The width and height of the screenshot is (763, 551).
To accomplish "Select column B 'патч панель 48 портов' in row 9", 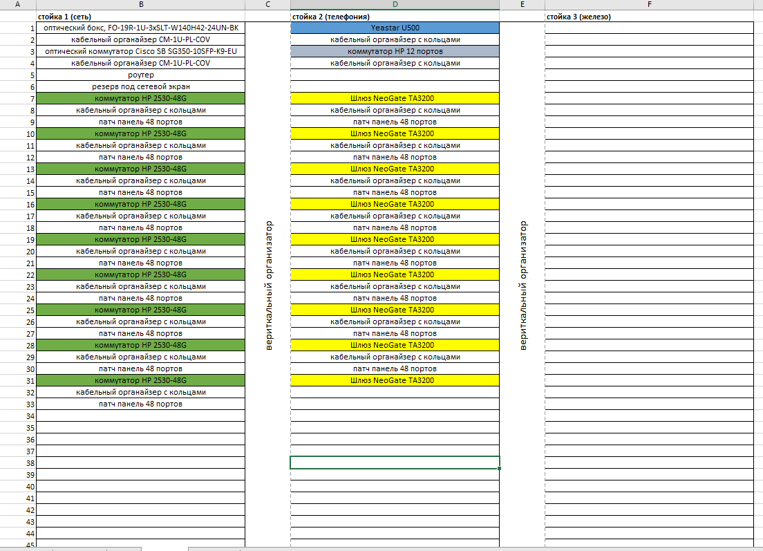I will tap(140, 122).
